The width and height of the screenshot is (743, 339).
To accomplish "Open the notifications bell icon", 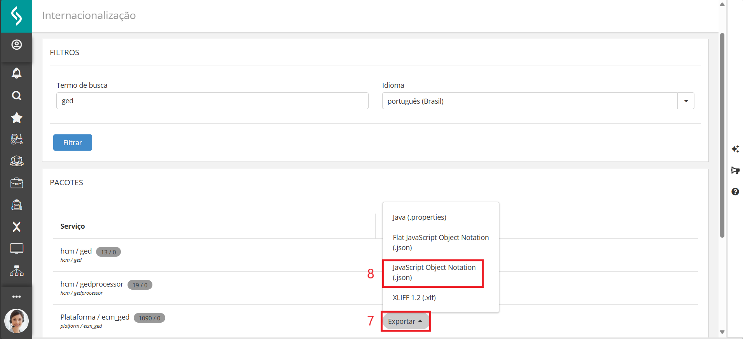I will pos(16,73).
